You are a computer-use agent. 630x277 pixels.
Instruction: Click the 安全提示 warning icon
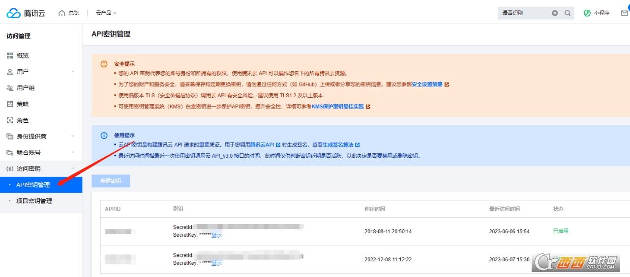pos(104,64)
